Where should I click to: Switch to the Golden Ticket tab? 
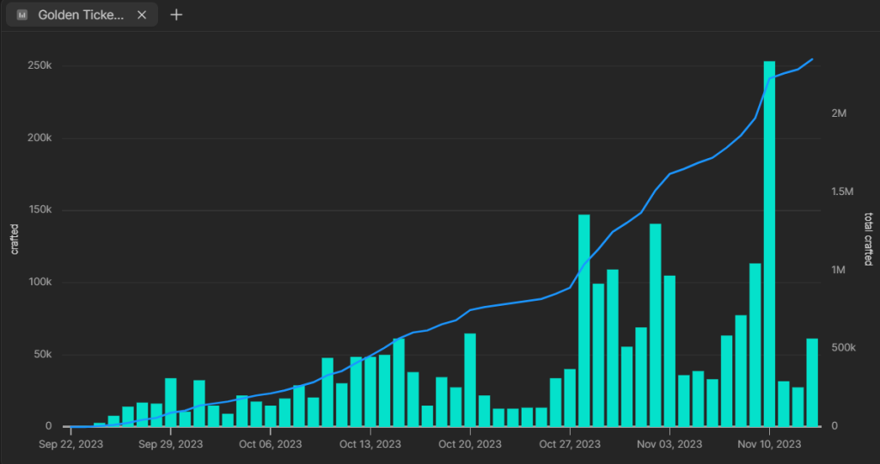point(83,15)
